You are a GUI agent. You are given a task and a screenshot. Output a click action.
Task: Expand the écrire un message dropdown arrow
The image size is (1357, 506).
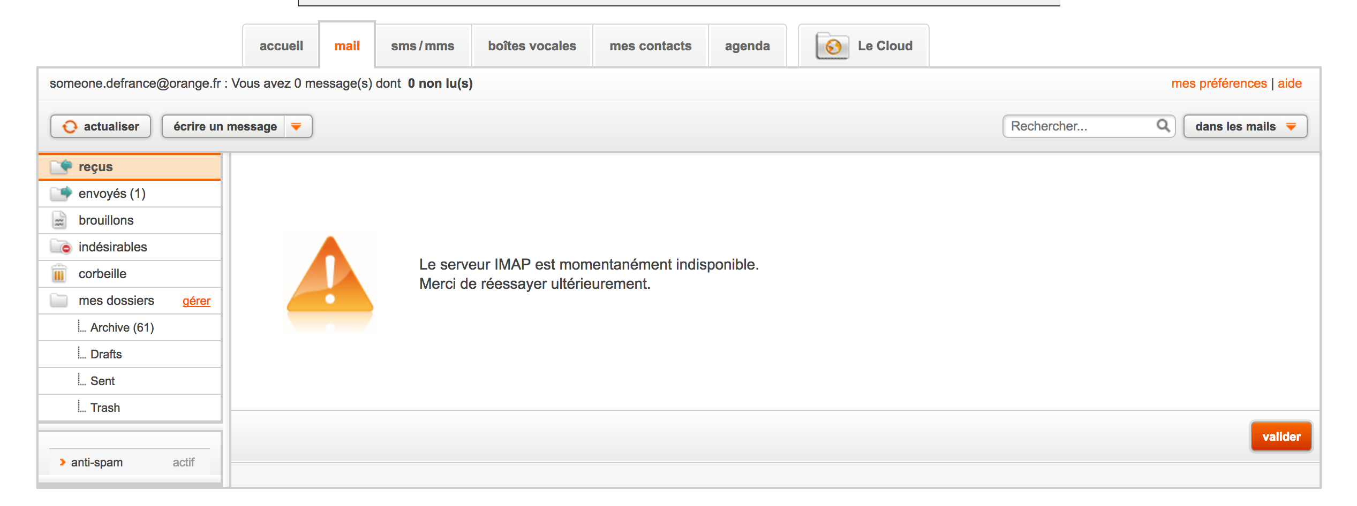tap(297, 127)
